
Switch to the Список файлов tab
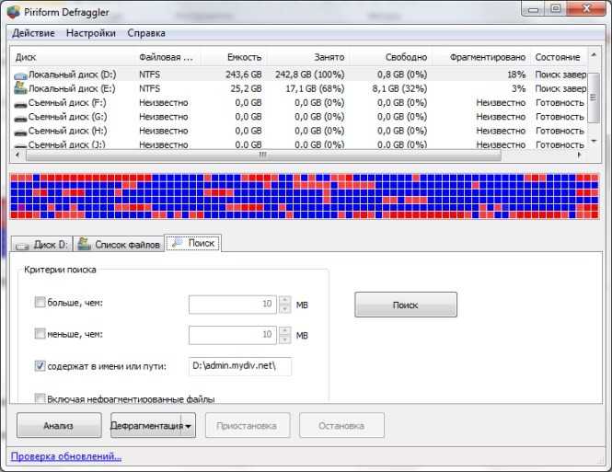coord(119,245)
